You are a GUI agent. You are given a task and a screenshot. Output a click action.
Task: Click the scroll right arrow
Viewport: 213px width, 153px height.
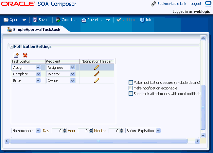197,141
